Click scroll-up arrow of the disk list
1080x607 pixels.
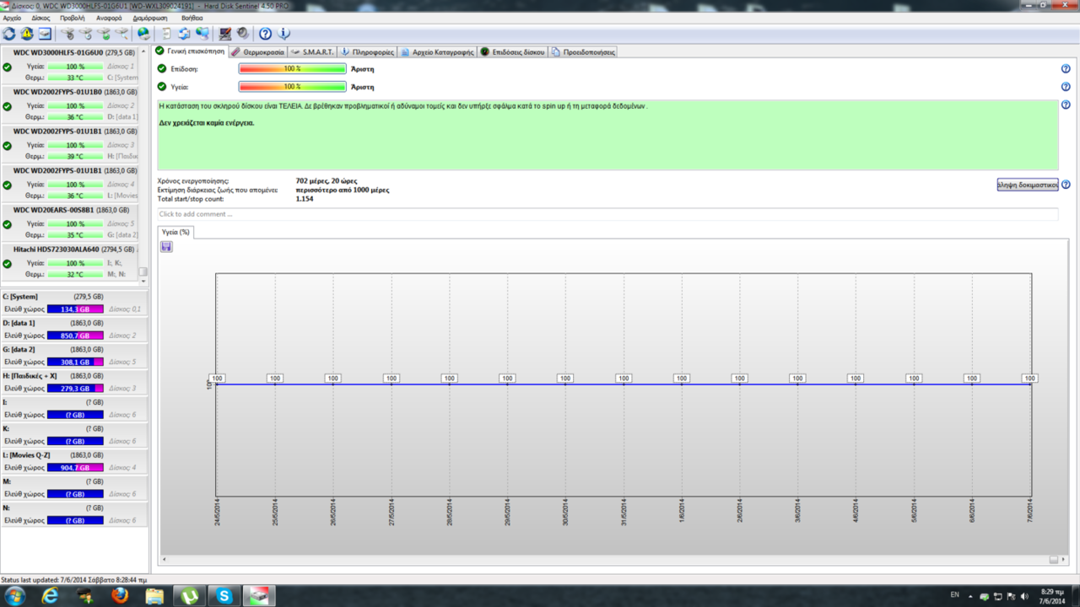pyautogui.click(x=143, y=51)
